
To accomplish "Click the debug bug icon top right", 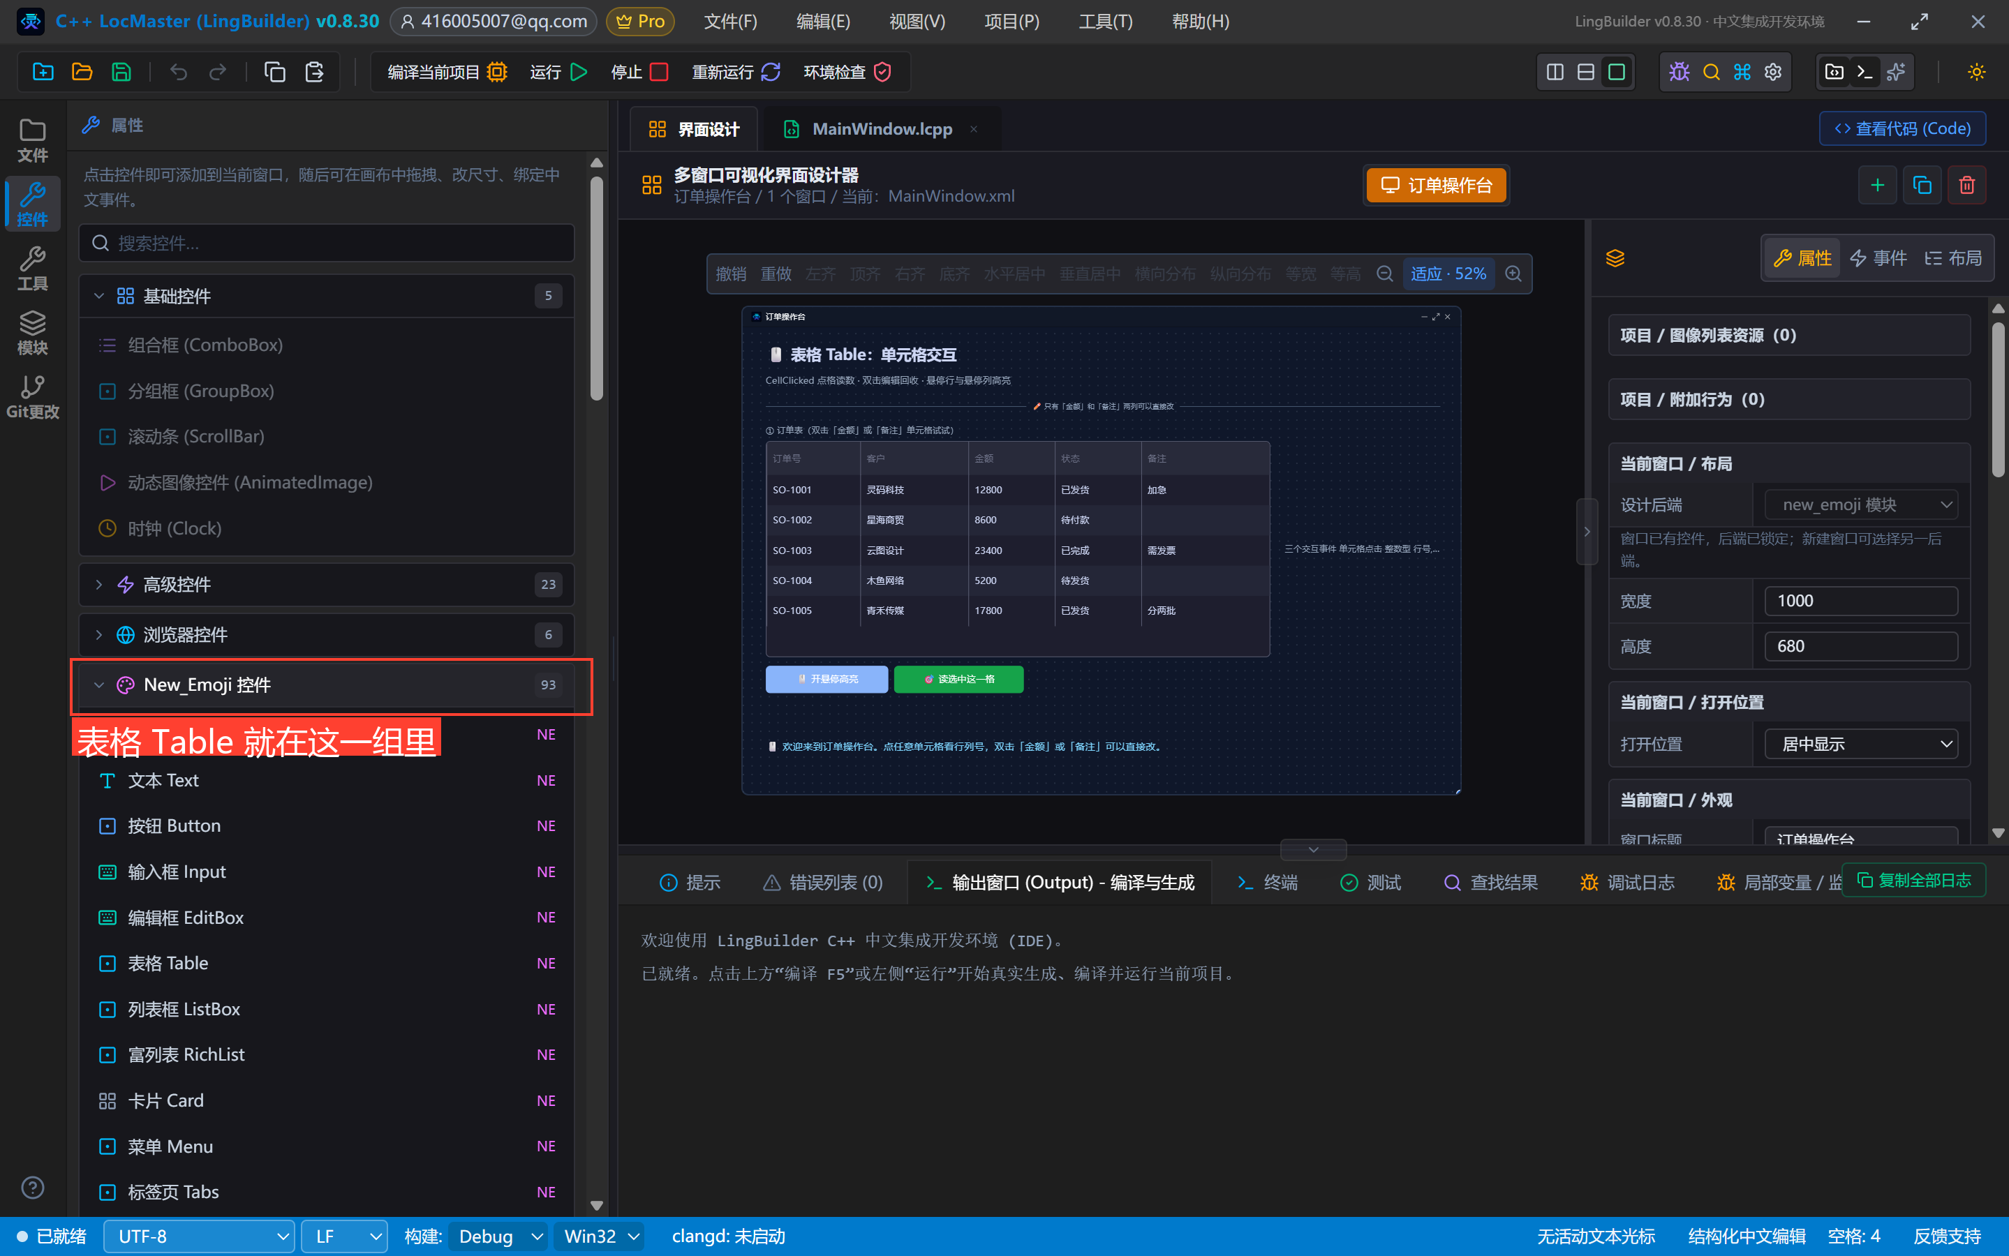I will tap(1679, 73).
